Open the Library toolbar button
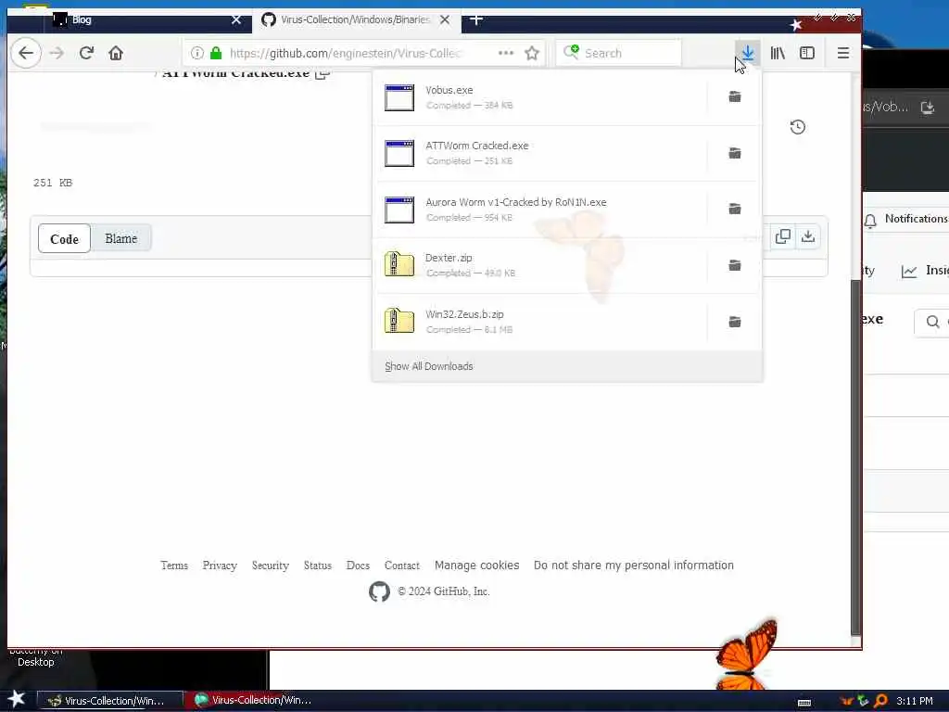This screenshot has height=712, width=949. [778, 53]
